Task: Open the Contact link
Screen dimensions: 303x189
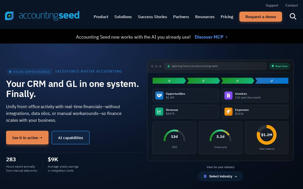Action: pyautogui.click(x=292, y=5)
